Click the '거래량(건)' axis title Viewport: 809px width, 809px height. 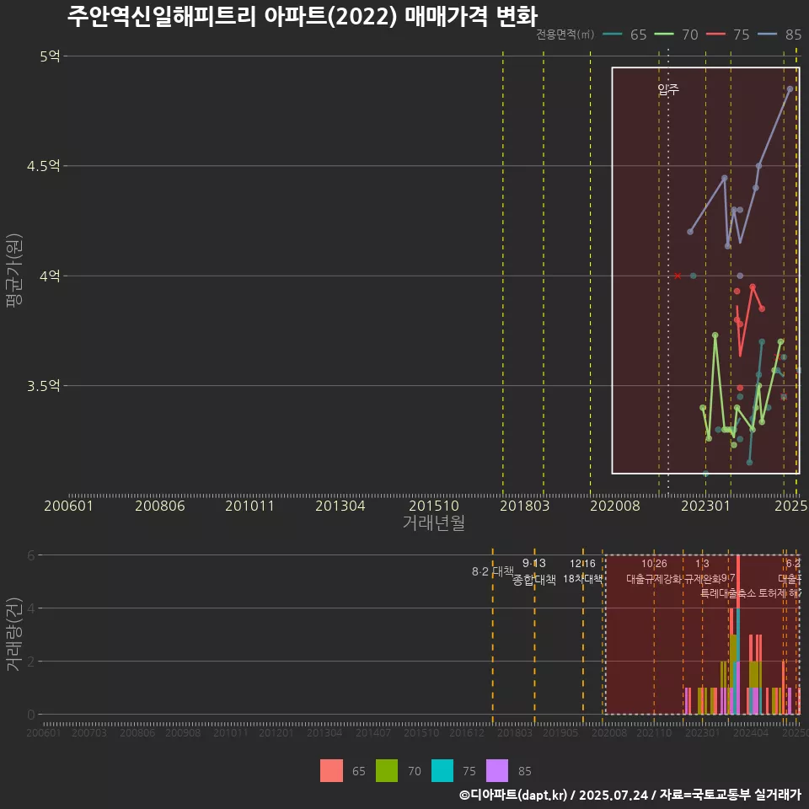pos(13,634)
